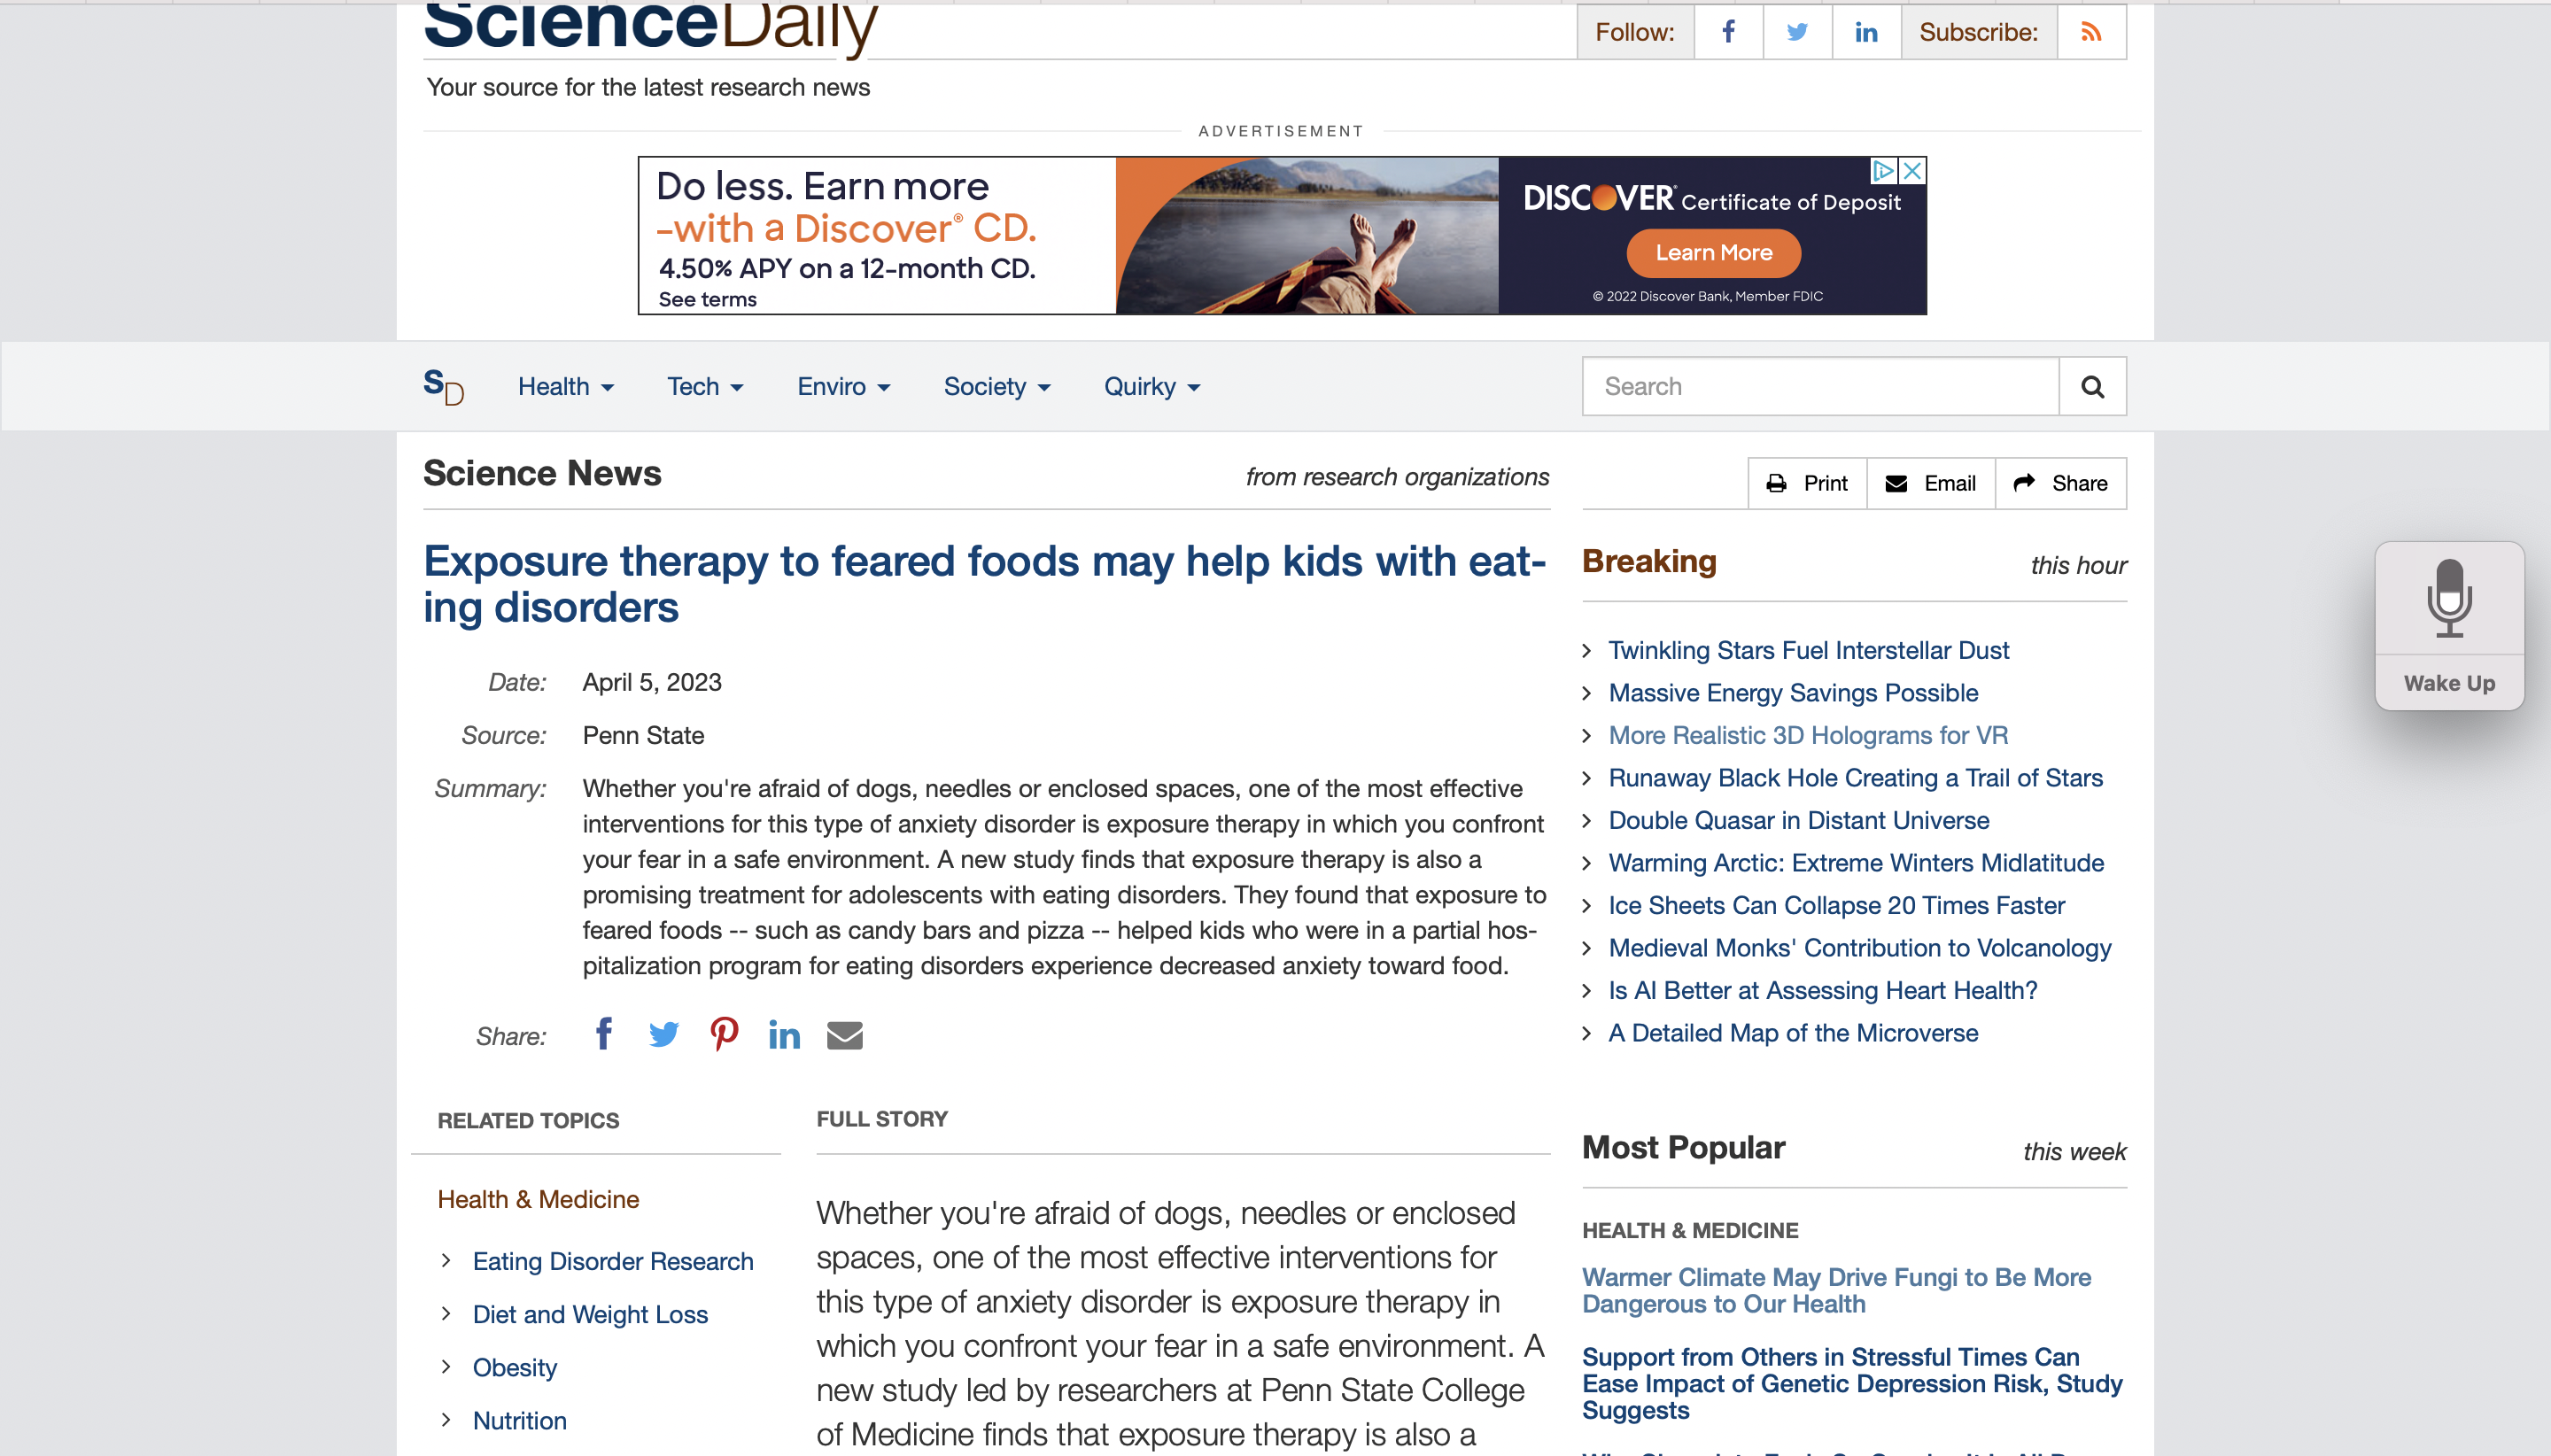Open the Enviro navigation menu

click(843, 386)
